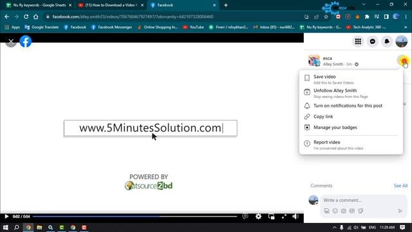The height and width of the screenshot is (232, 412).
Task: Open Windows Start menu
Action: pos(6,227)
